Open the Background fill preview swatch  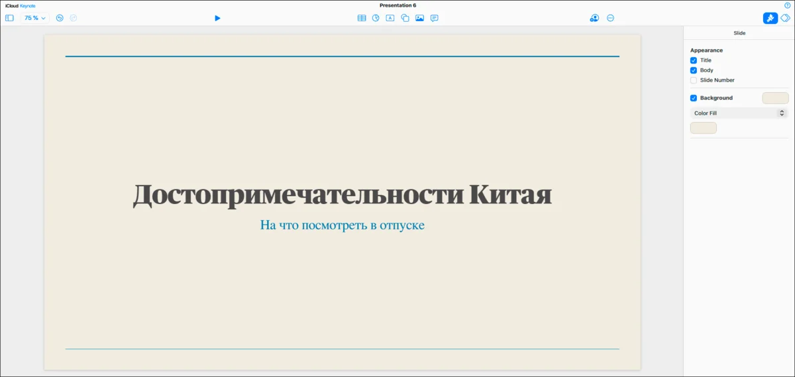click(775, 98)
